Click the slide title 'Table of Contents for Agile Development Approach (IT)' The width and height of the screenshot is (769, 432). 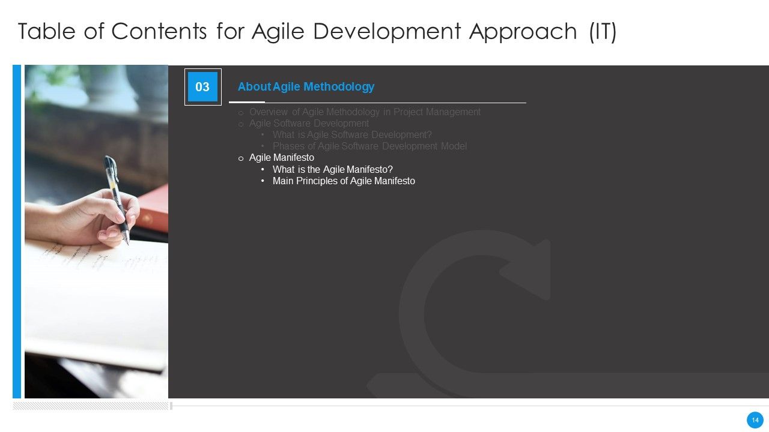point(317,32)
